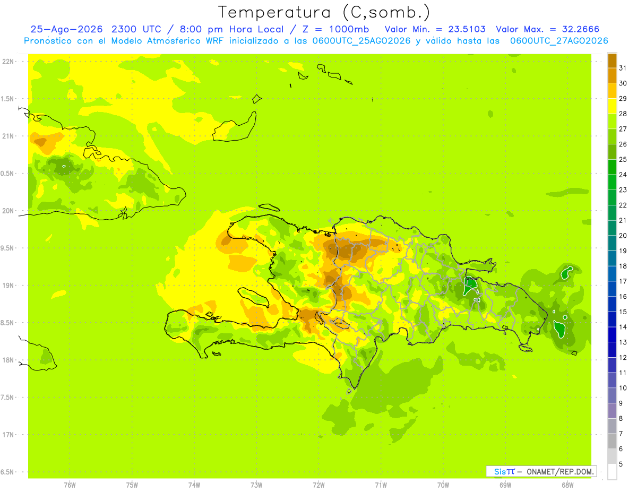
Task: Select the green swatch between 26 and 27
Action: (x=612, y=136)
